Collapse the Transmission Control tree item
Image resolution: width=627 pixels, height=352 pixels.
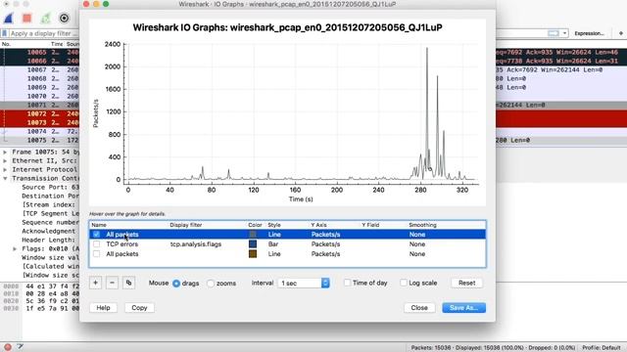5,178
